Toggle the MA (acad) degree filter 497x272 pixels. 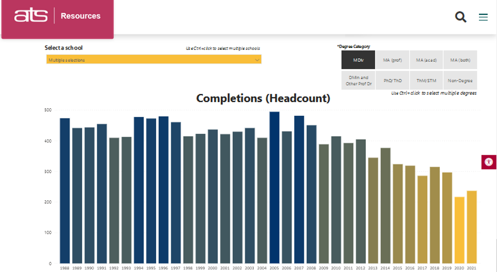click(x=426, y=60)
